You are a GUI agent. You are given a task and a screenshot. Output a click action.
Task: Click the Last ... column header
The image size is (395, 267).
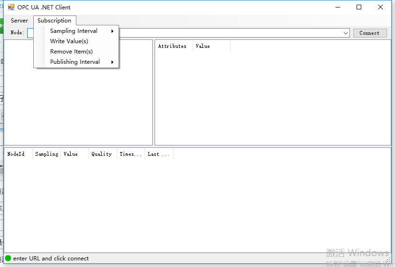(x=159, y=154)
